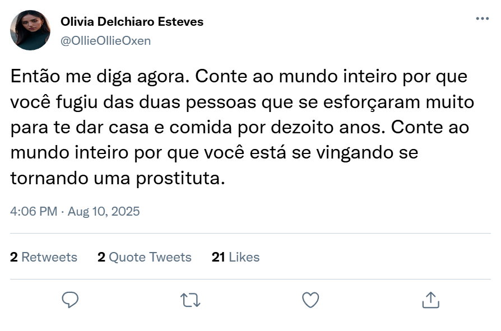Open the three-dot more options menu
This screenshot has height=331, width=501.
[x=482, y=18]
